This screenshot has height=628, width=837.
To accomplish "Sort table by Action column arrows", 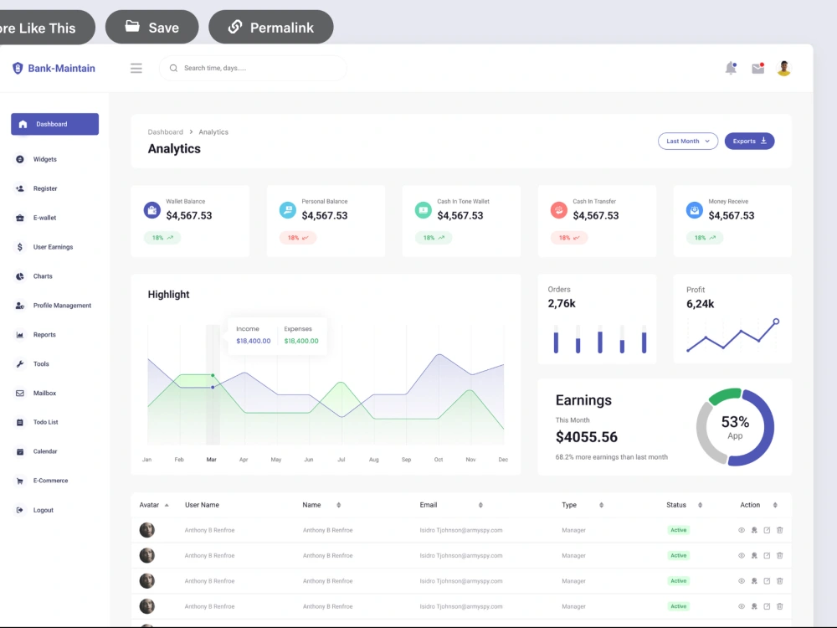I will [775, 505].
